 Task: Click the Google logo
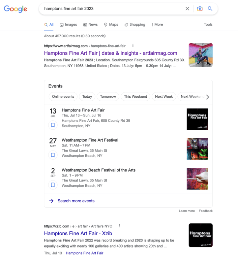coord(15,9)
